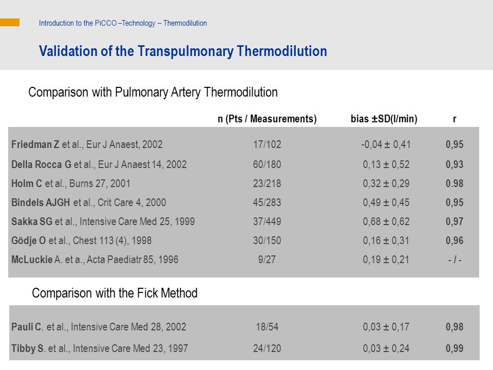This screenshot has height=370, width=493.
Task: Click the Introduction to PiCCO-Technology breadcrumb text
Action: [123, 23]
